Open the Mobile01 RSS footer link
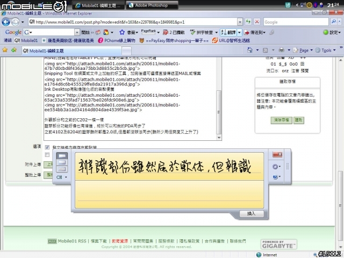The height and width of the screenshot is (258, 344). coord(67,241)
